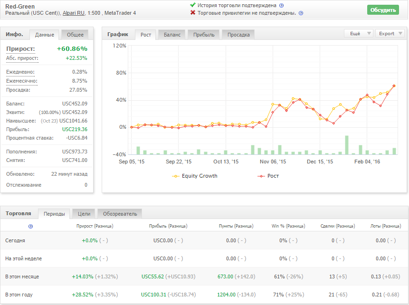Screen dimensions: 409x305
Task: Click the Прибыль (Разница) column header
Action: [x=168, y=226]
